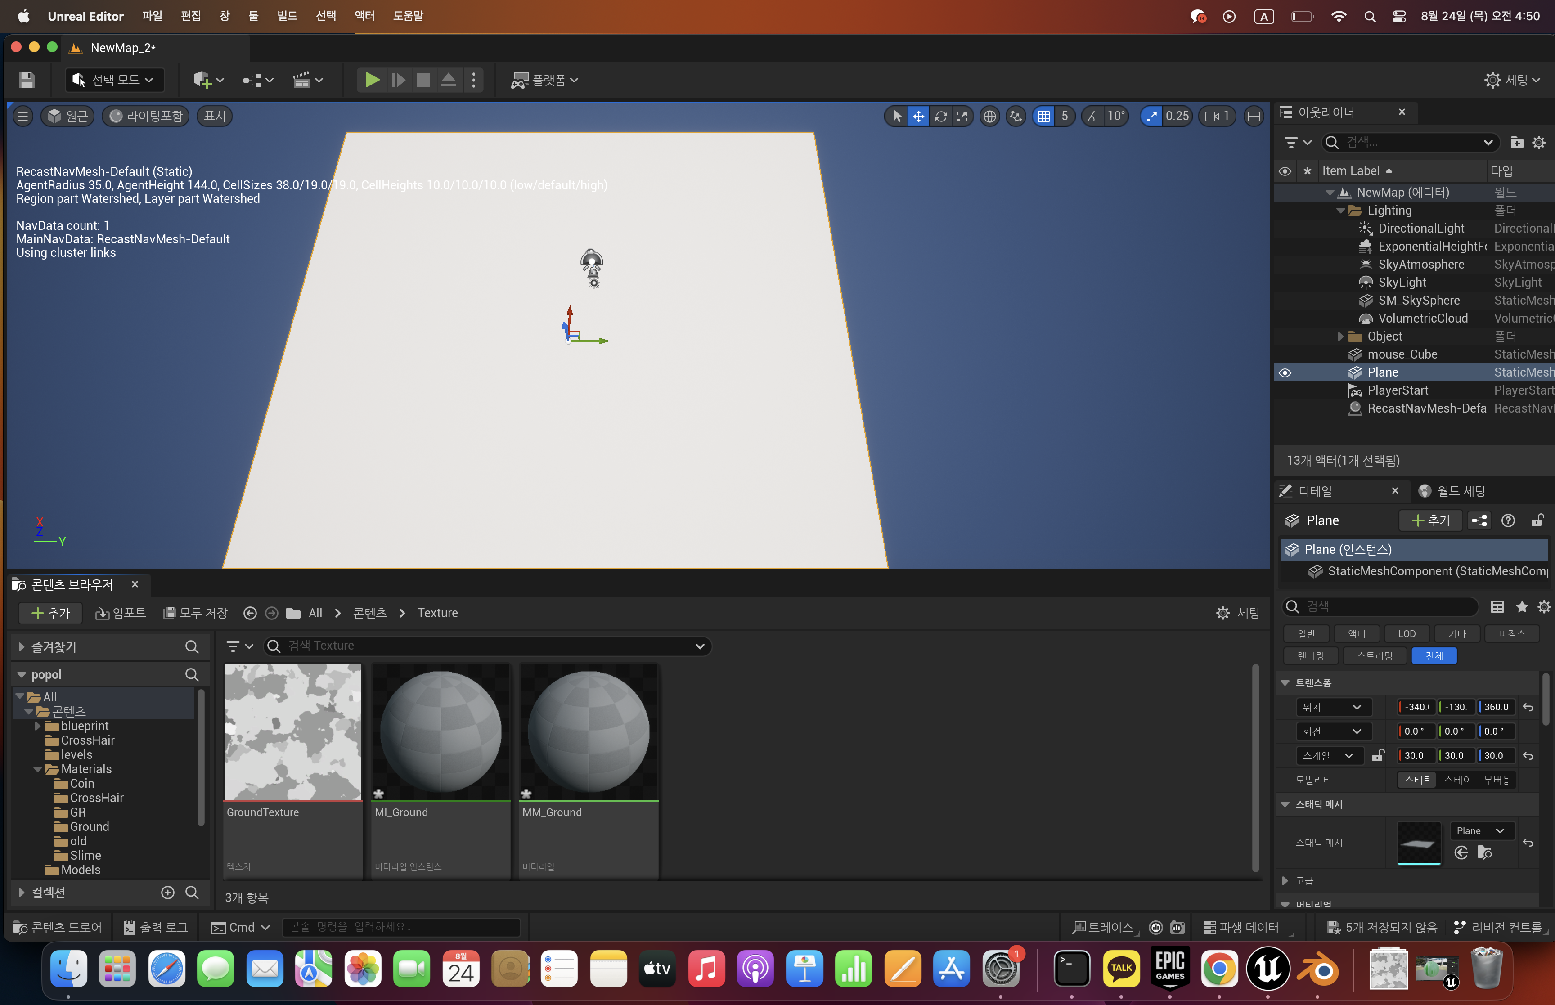Click the 모두 저장 button

click(x=195, y=613)
